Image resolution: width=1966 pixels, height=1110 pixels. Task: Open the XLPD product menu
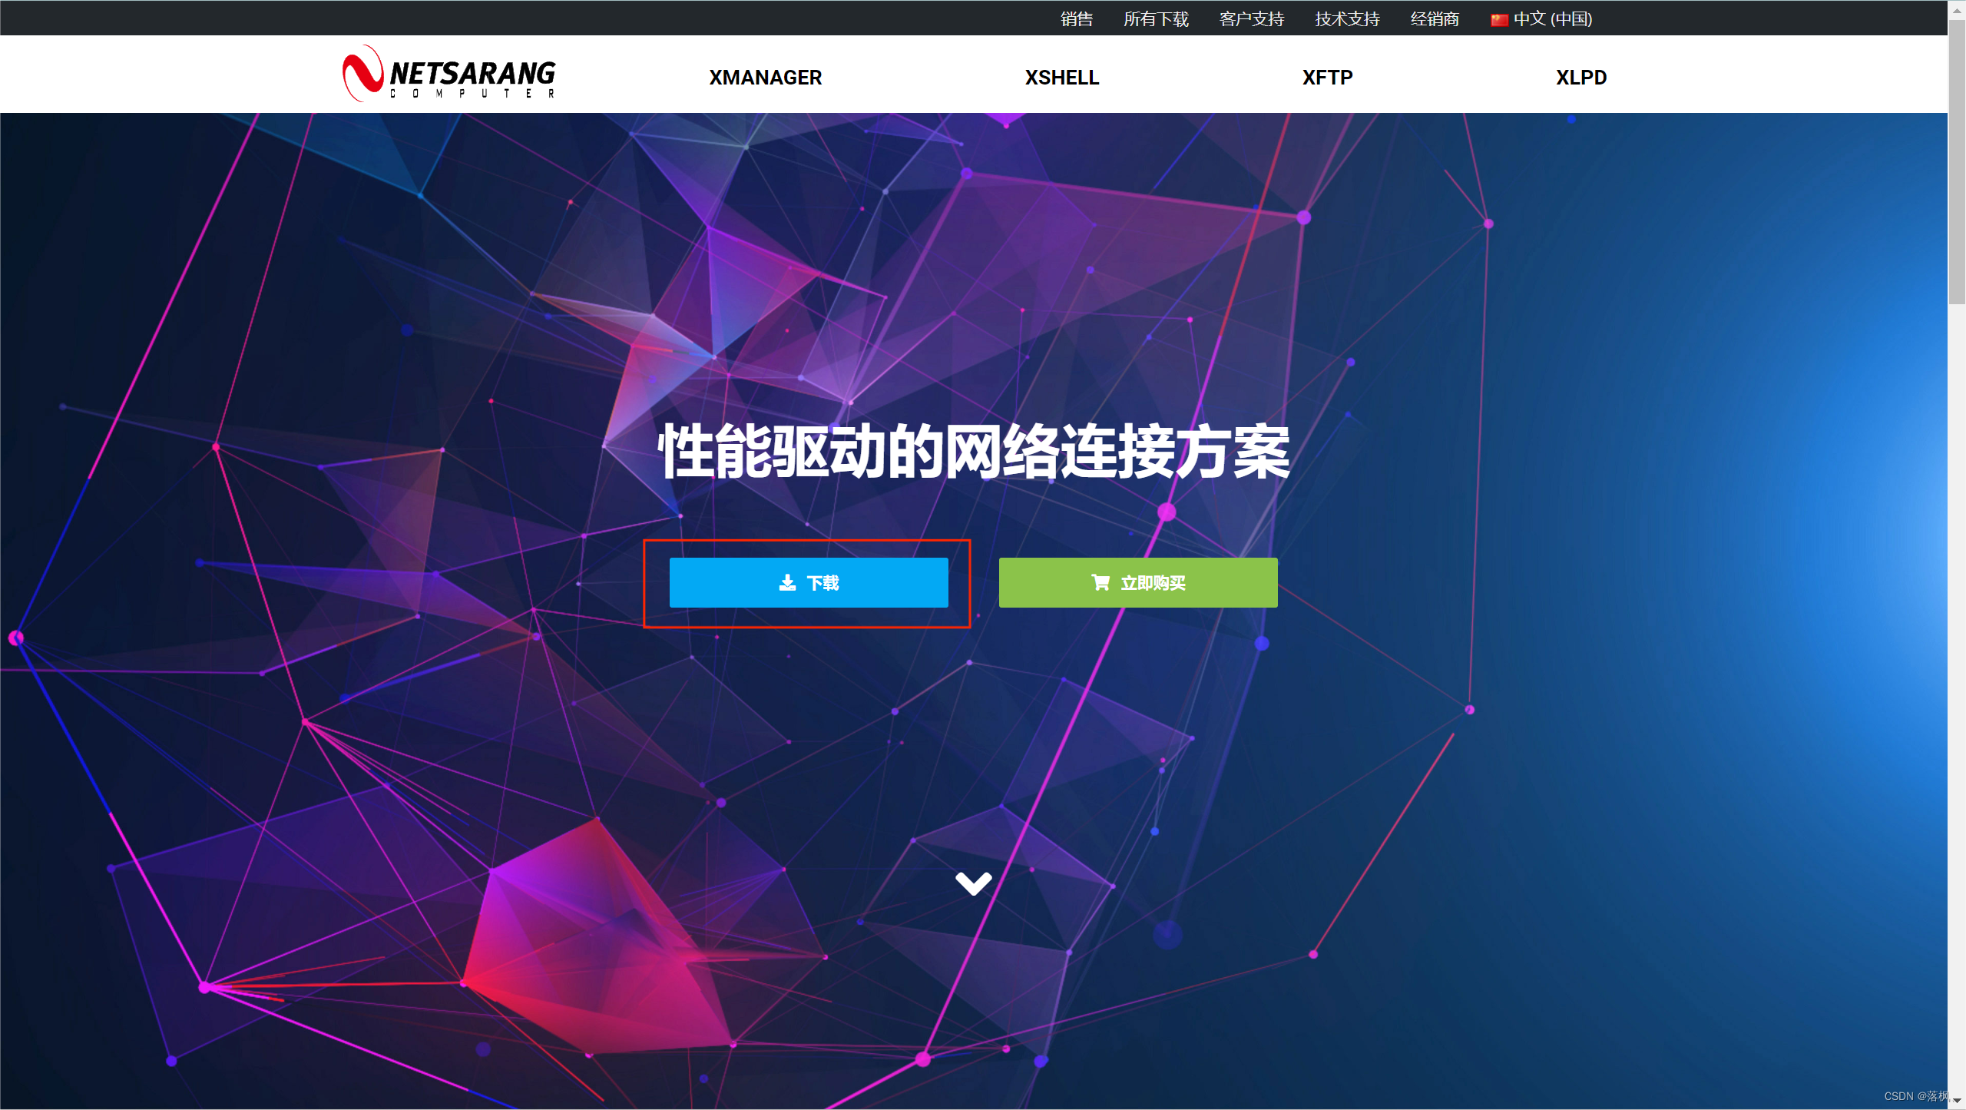(1580, 78)
